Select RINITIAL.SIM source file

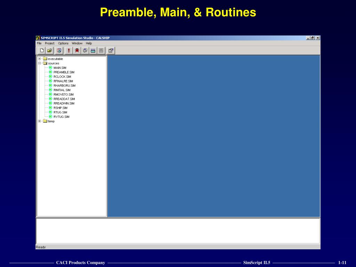pyautogui.click(x=62, y=90)
